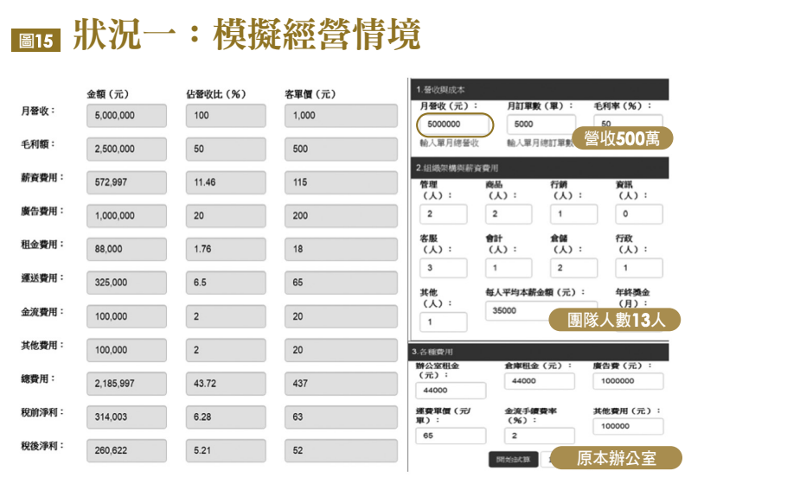This screenshot has width=800, height=503.
Task: Select the 稅後淨利 客單價 box 52
Action: 341,450
